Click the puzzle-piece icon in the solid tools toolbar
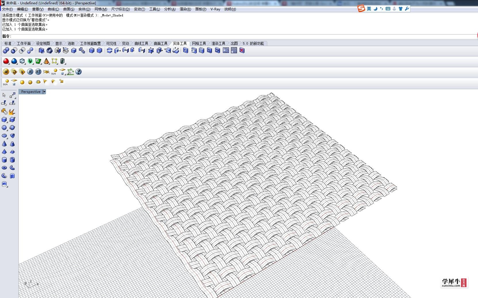The width and height of the screenshot is (478, 298). [82, 51]
